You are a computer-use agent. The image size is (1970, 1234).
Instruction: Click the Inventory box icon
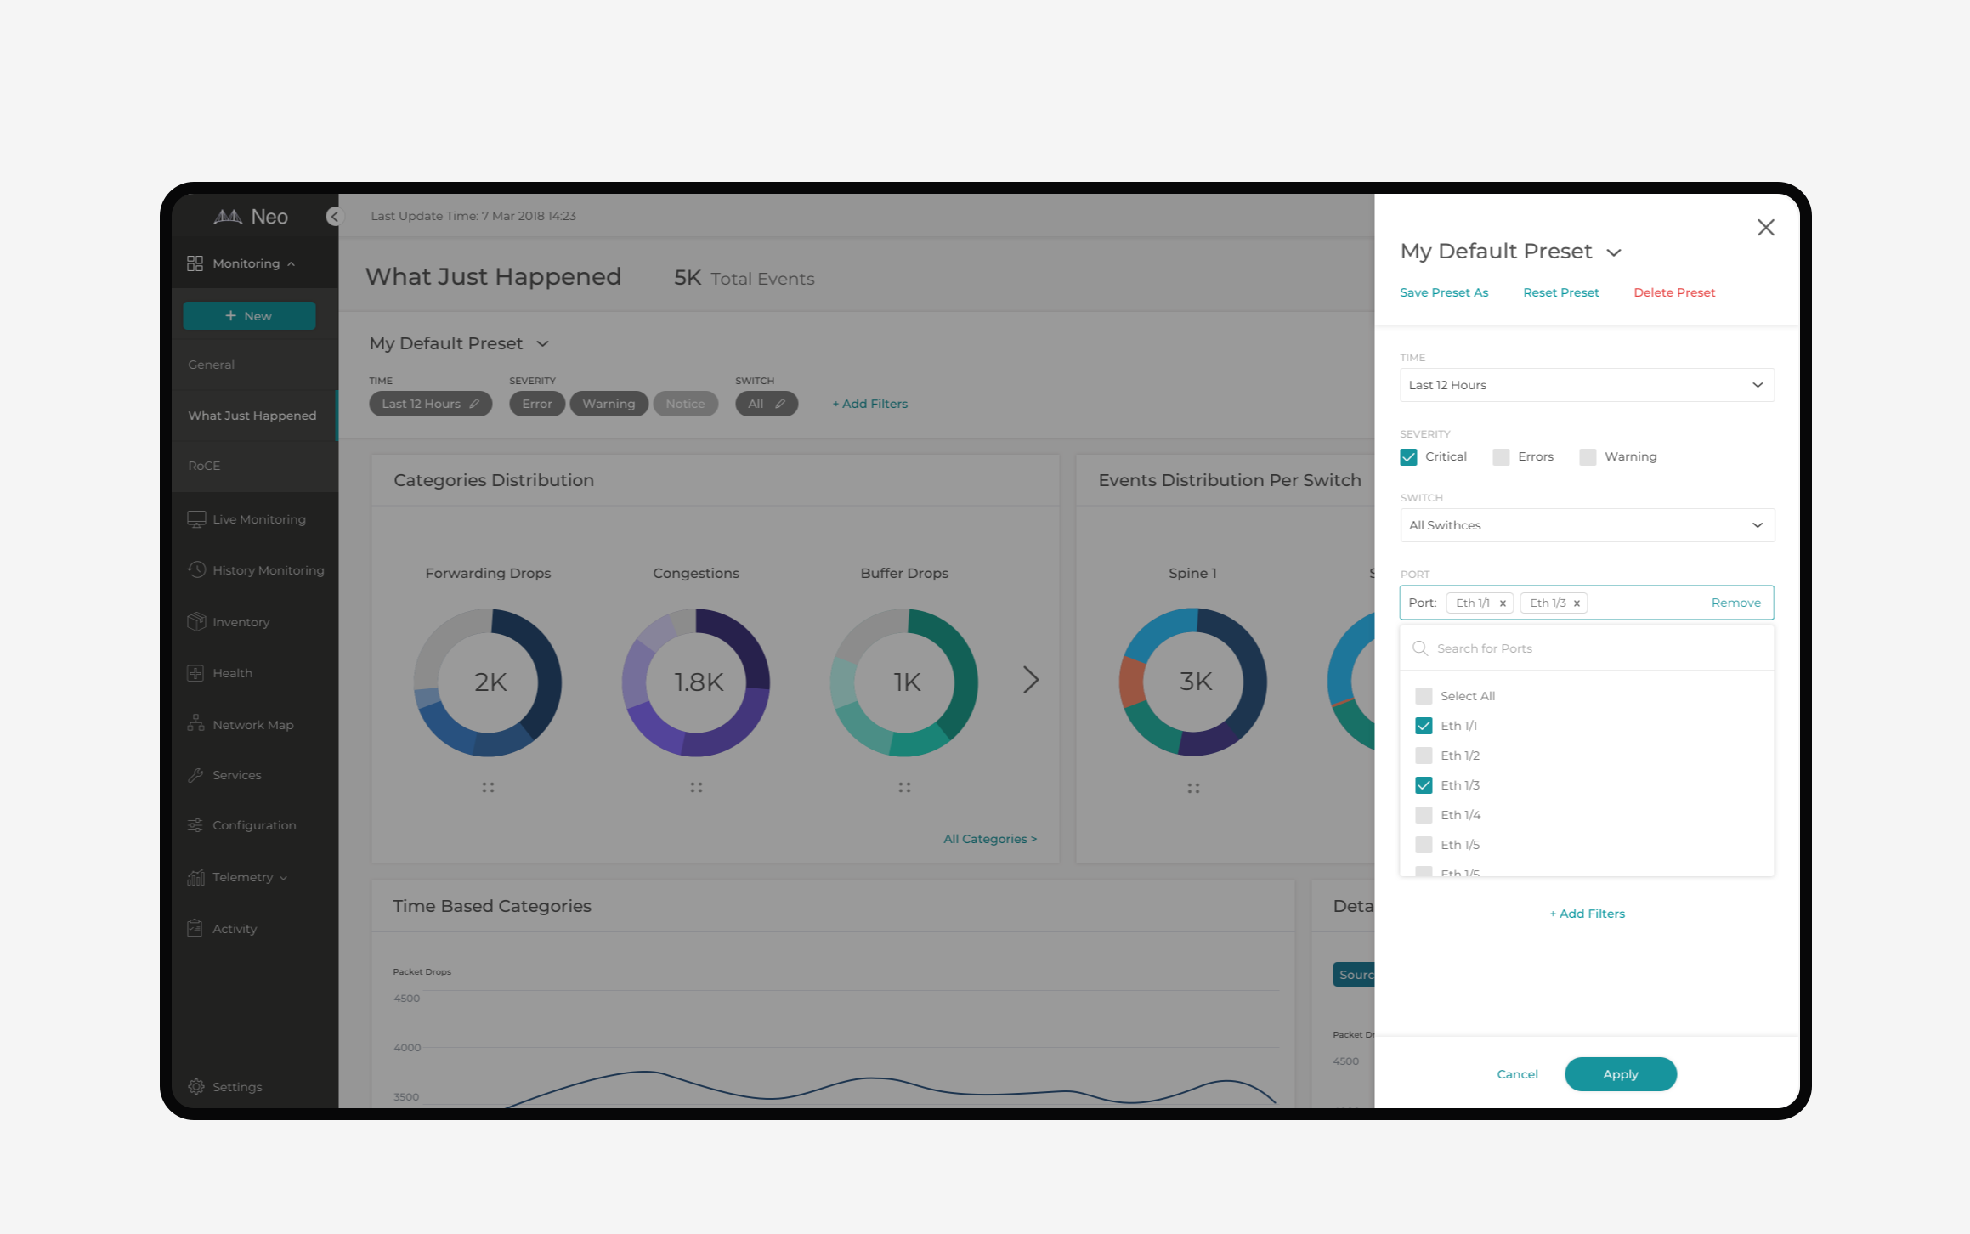click(x=196, y=622)
